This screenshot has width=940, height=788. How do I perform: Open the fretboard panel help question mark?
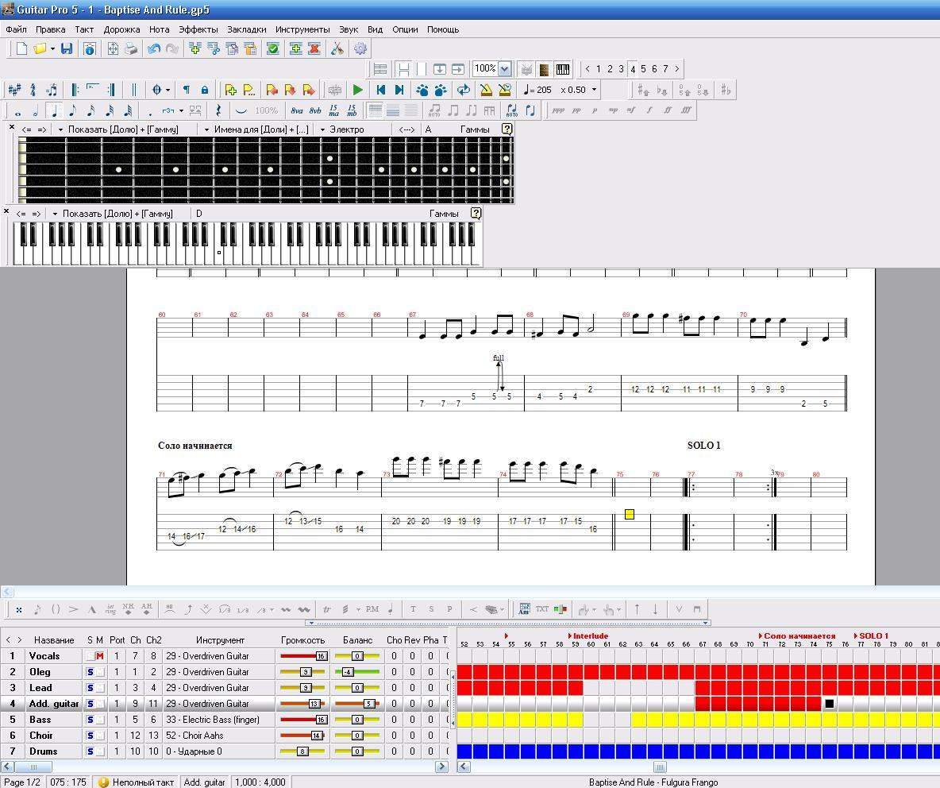point(507,129)
